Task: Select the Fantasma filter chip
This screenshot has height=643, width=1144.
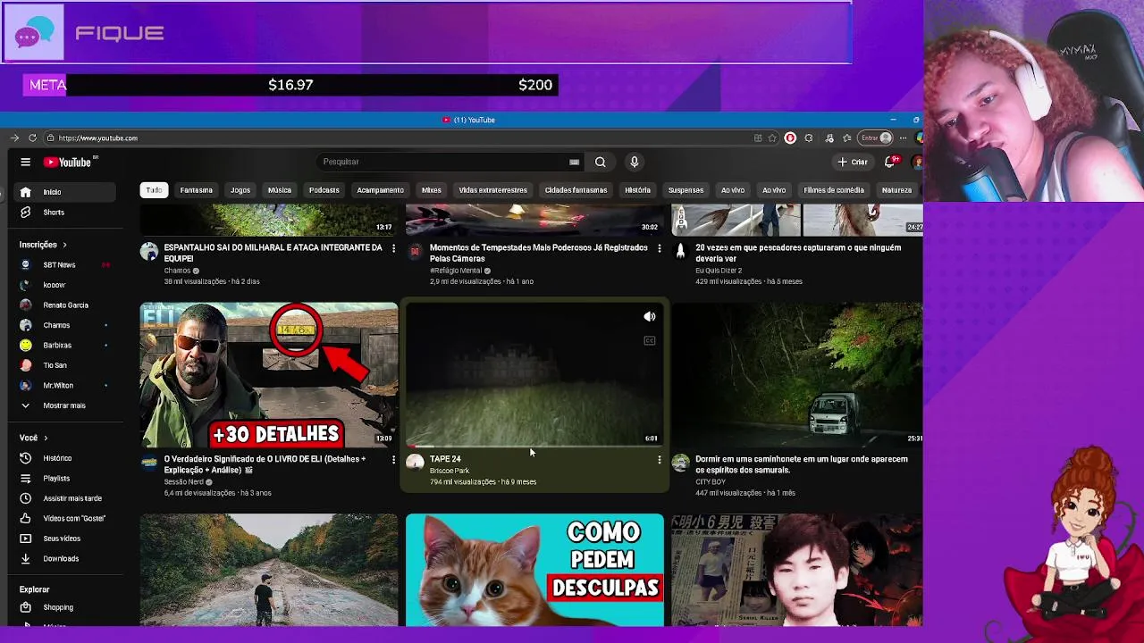Action: (x=196, y=190)
